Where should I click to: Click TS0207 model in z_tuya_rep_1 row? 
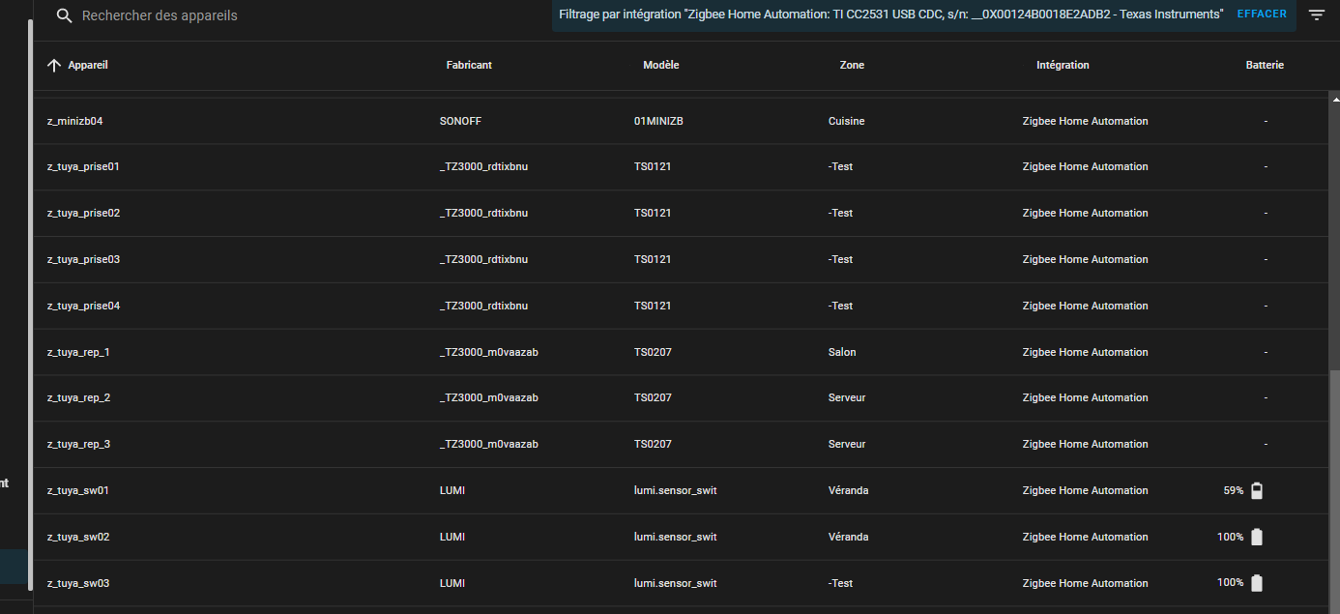coord(653,352)
